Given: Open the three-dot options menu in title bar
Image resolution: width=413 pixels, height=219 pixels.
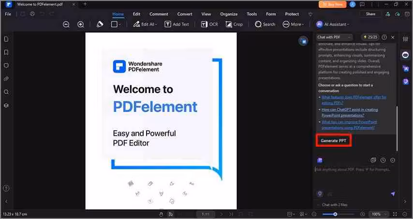Looking at the screenshot, I should (372, 4).
